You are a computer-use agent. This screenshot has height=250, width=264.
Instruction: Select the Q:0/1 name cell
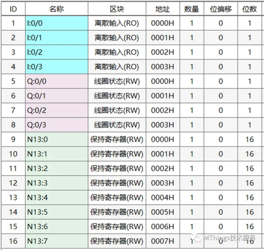click(57, 96)
